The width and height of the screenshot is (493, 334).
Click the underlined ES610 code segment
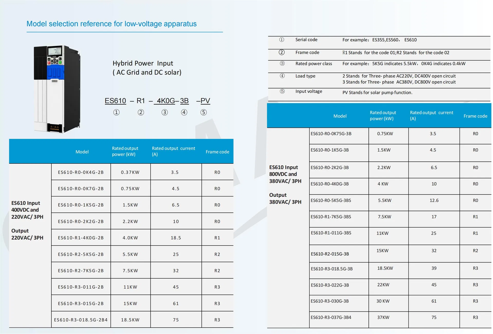click(x=115, y=101)
